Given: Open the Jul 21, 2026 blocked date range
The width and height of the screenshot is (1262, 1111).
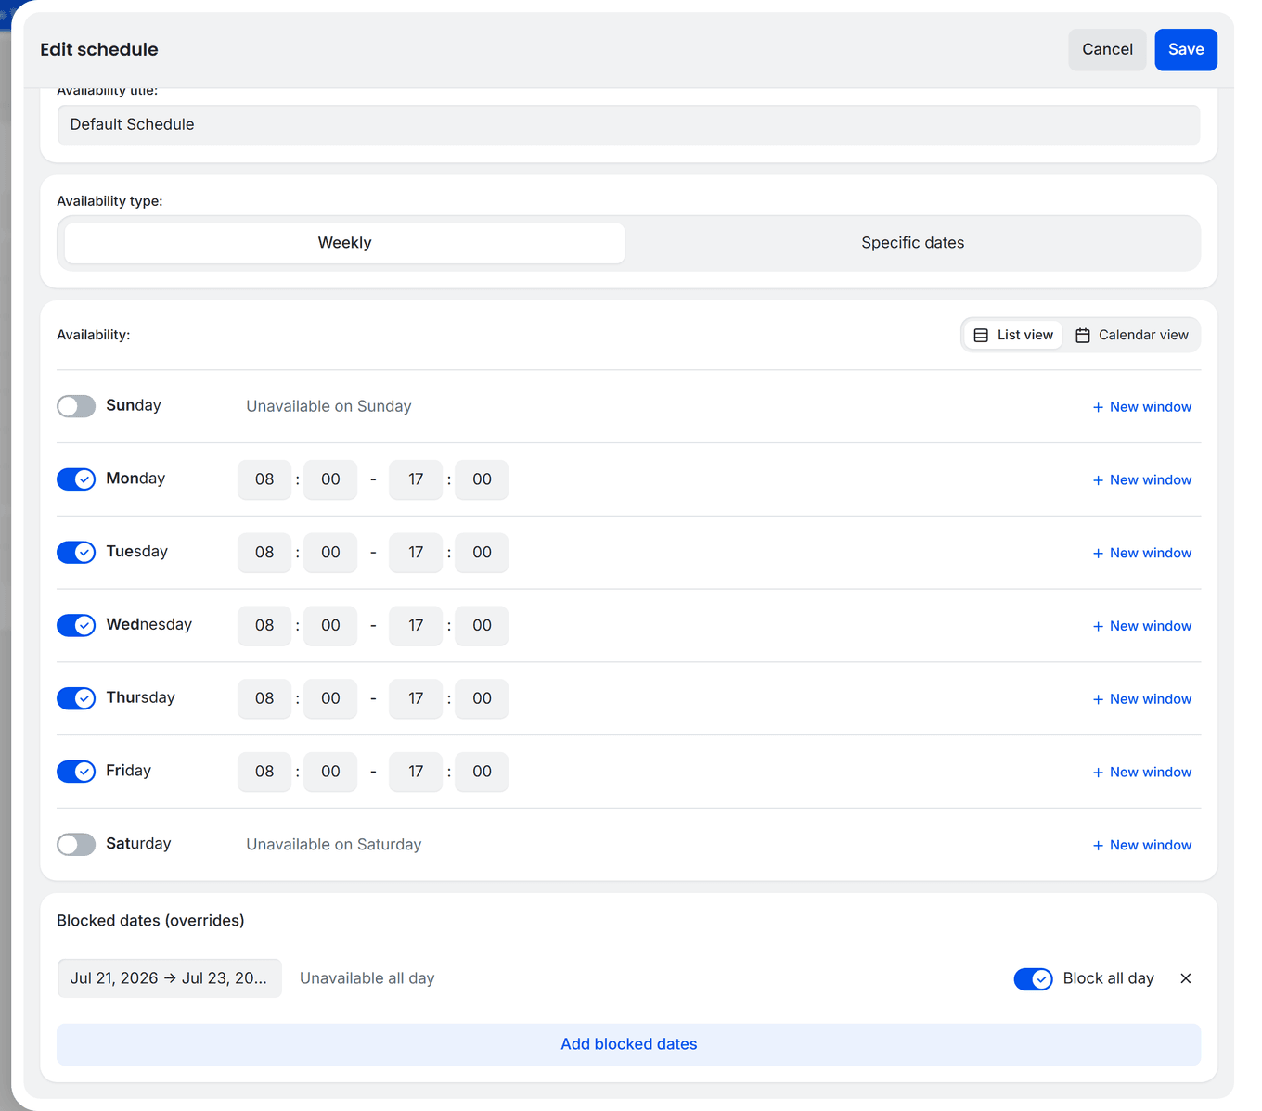Looking at the screenshot, I should pyautogui.click(x=169, y=978).
